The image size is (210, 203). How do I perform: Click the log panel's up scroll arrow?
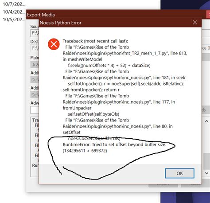(x=206, y=121)
